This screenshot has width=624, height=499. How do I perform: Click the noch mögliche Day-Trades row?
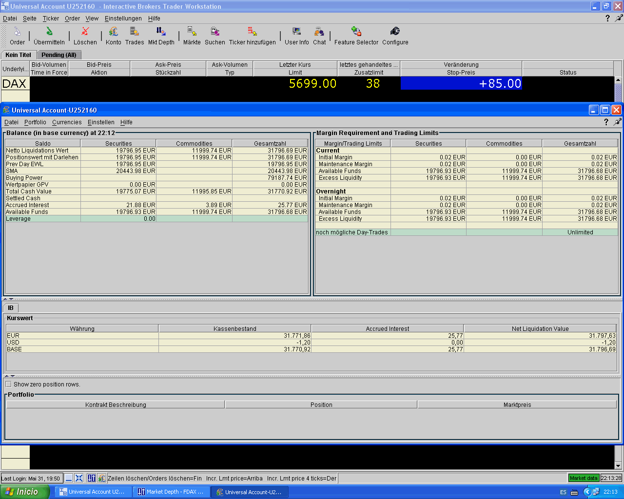[x=467, y=232]
